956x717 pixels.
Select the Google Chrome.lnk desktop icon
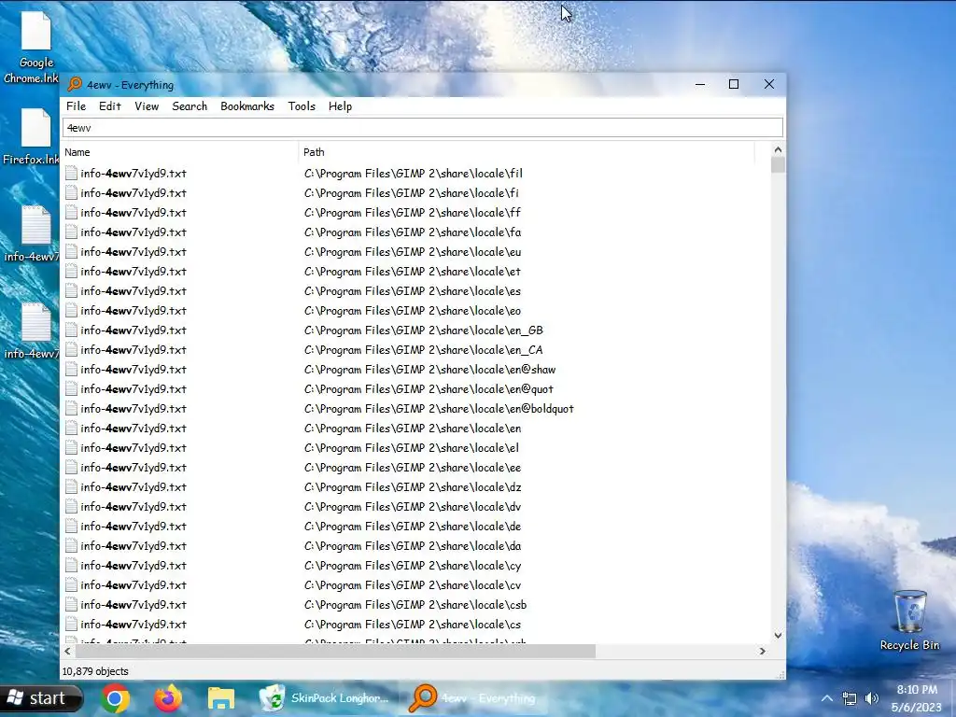point(31,49)
